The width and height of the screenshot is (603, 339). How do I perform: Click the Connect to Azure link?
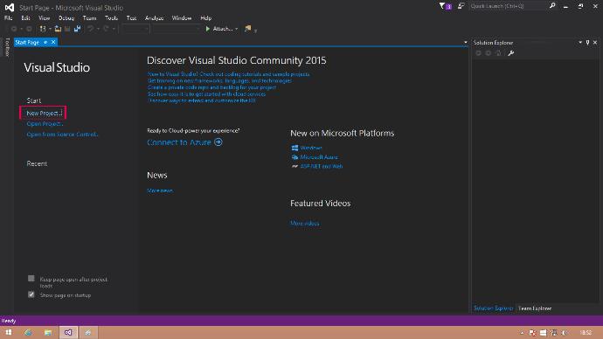[x=179, y=142]
